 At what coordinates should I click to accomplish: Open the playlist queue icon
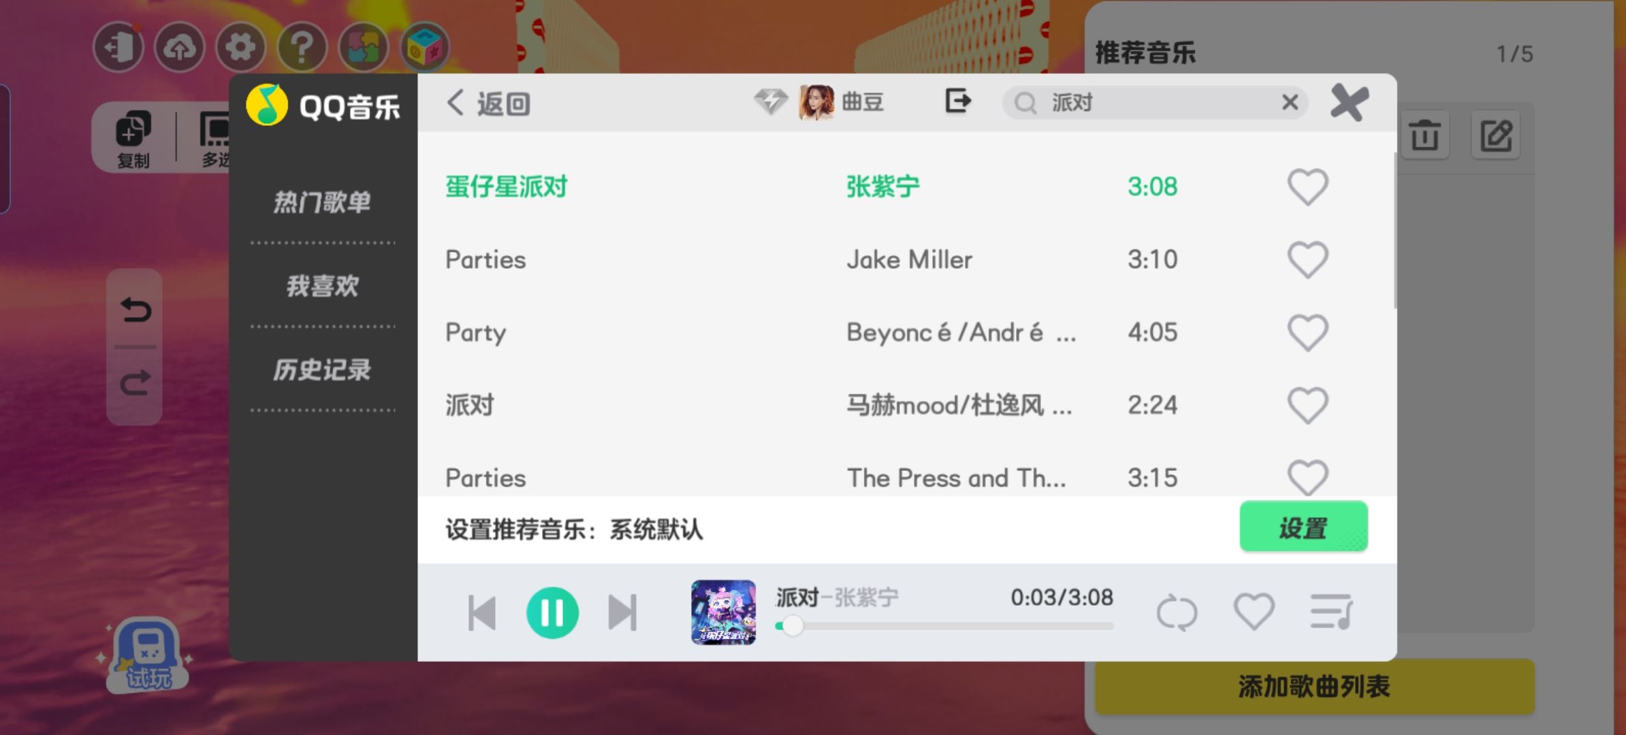(x=1331, y=611)
